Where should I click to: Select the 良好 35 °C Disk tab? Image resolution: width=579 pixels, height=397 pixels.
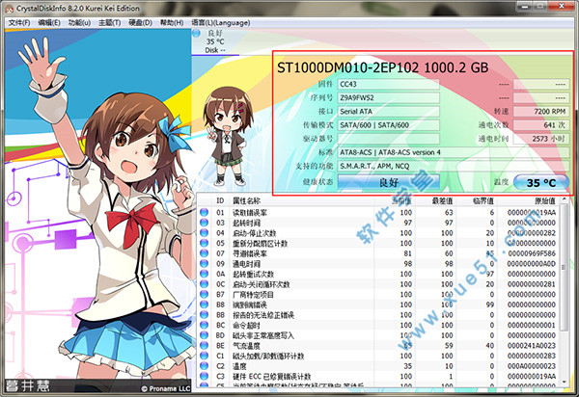pyautogui.click(x=215, y=41)
